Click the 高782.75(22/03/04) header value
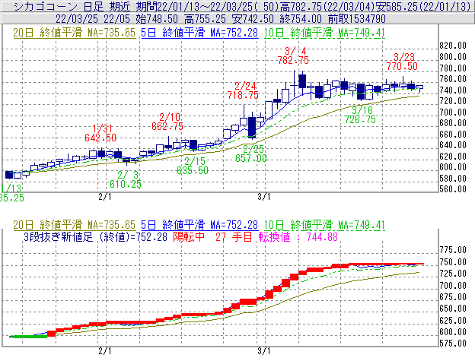Screen dimensions: 475x361 (328, 6)
